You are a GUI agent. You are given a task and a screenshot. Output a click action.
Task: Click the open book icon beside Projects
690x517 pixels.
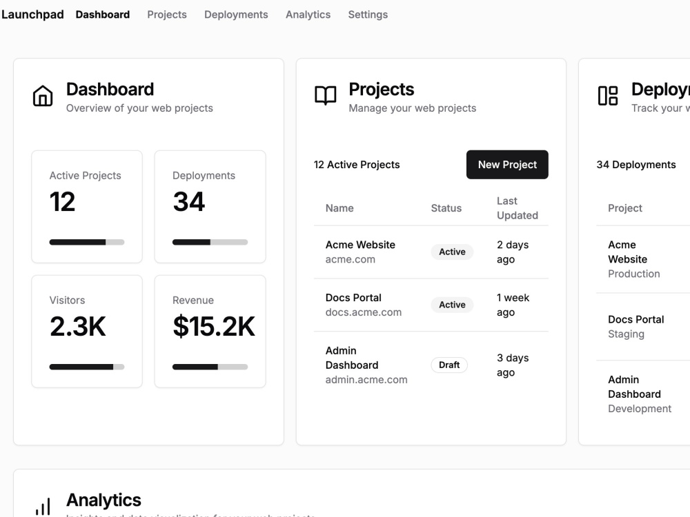click(x=325, y=95)
